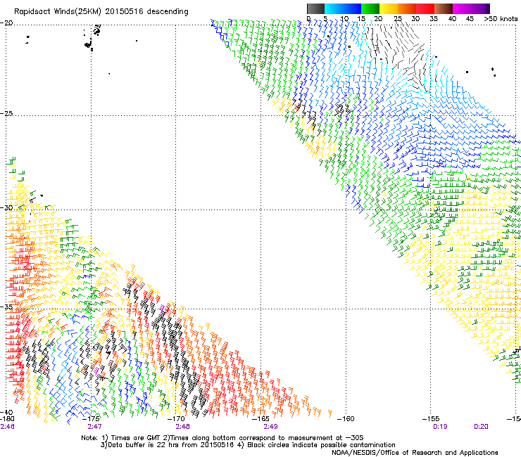Click the '-165' longitude label
This screenshot has width=521, height=457.
pyautogui.click(x=260, y=419)
